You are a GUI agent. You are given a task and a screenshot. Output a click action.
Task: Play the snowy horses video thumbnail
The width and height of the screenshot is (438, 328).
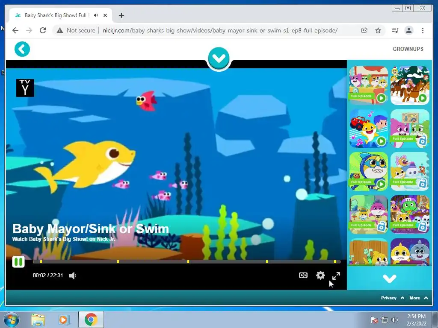(x=410, y=85)
